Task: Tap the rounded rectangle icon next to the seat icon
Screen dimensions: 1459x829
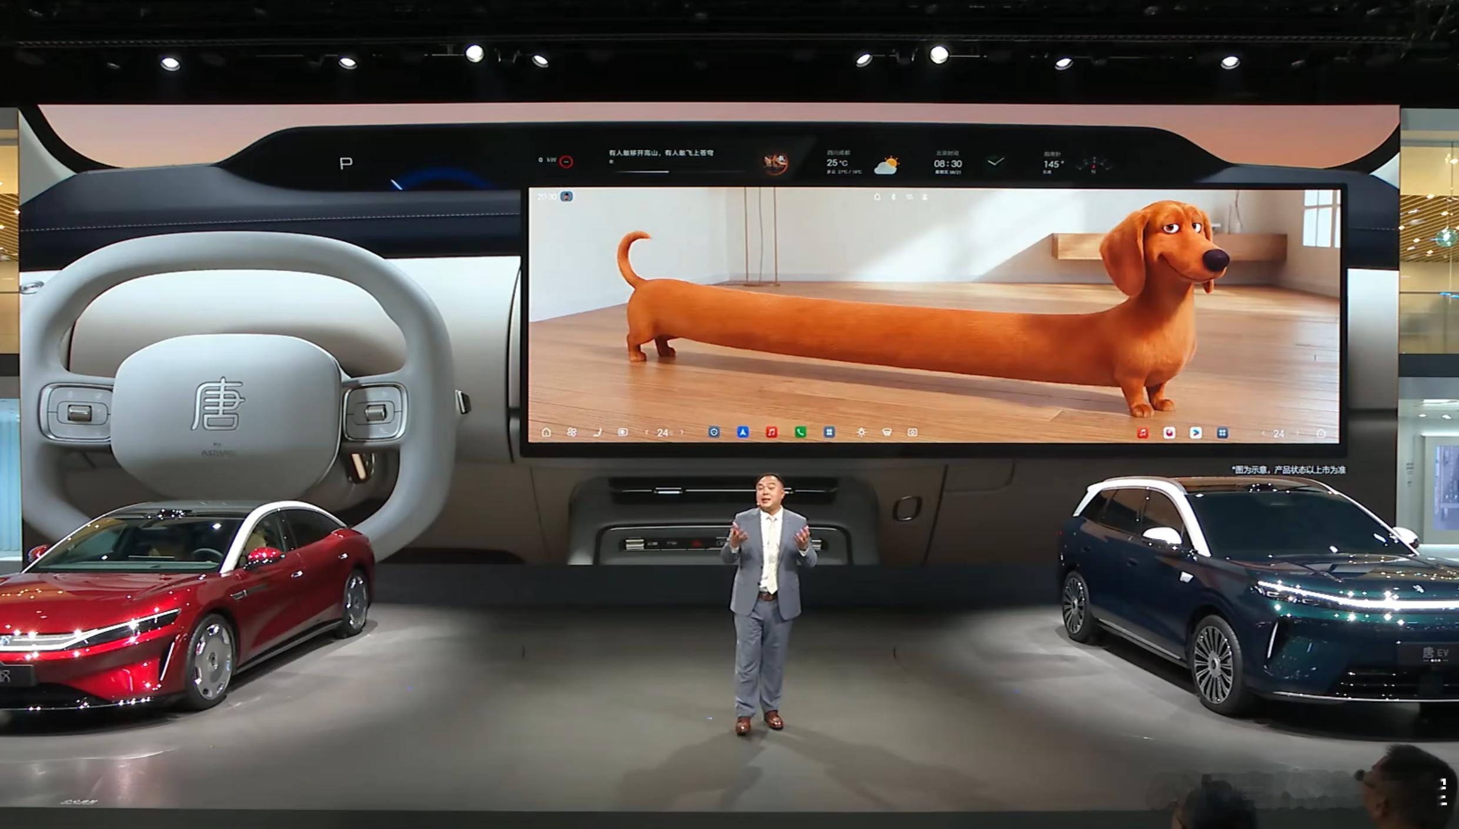Action: click(x=623, y=432)
